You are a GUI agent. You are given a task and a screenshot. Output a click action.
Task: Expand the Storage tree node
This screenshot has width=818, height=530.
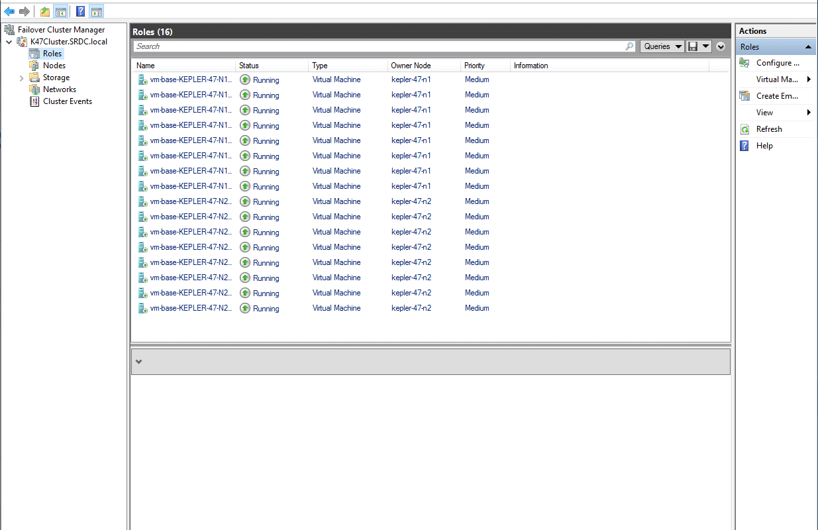pos(21,78)
